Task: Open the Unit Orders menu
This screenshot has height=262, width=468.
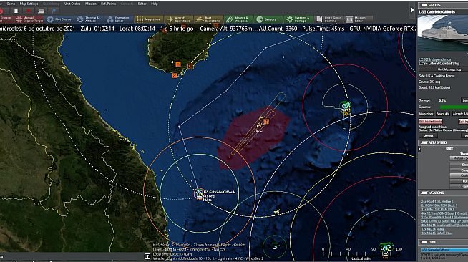Action: click(x=72, y=4)
